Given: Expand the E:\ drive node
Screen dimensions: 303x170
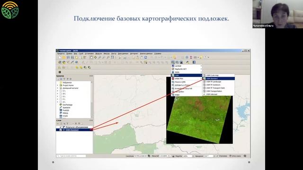Looking at the screenshot, I should point(58,96).
